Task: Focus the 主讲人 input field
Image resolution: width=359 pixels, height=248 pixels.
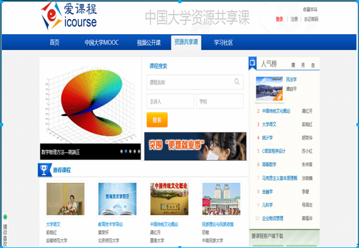Action: tap(170, 101)
